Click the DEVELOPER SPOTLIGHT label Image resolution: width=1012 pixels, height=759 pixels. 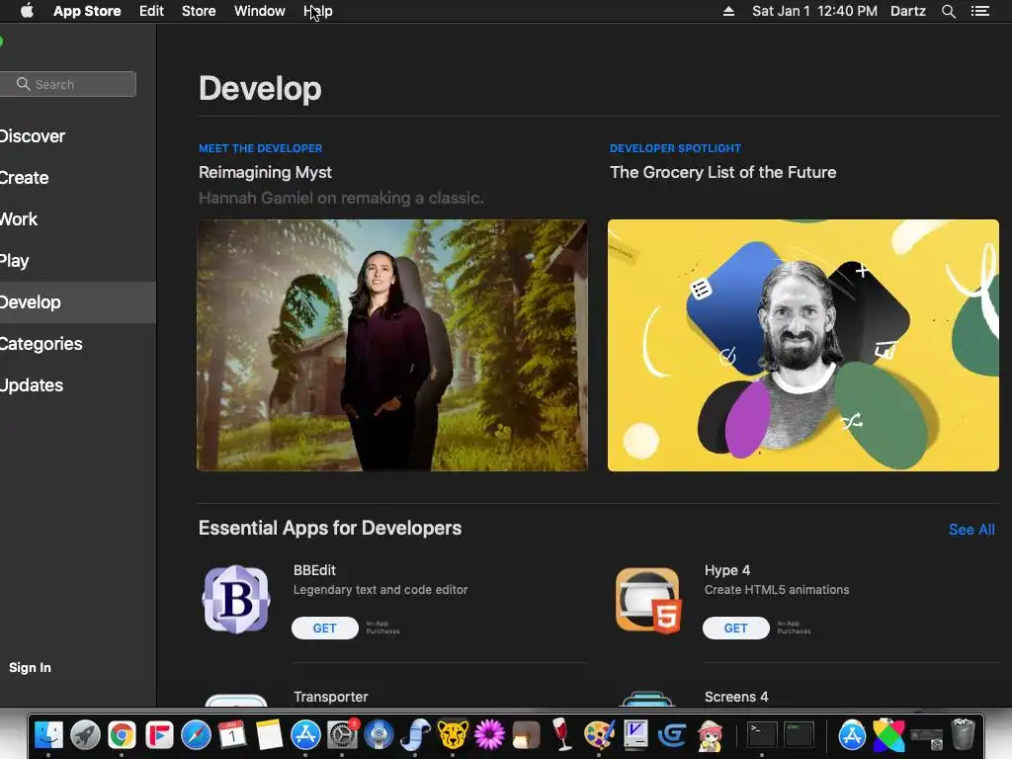pyautogui.click(x=675, y=148)
